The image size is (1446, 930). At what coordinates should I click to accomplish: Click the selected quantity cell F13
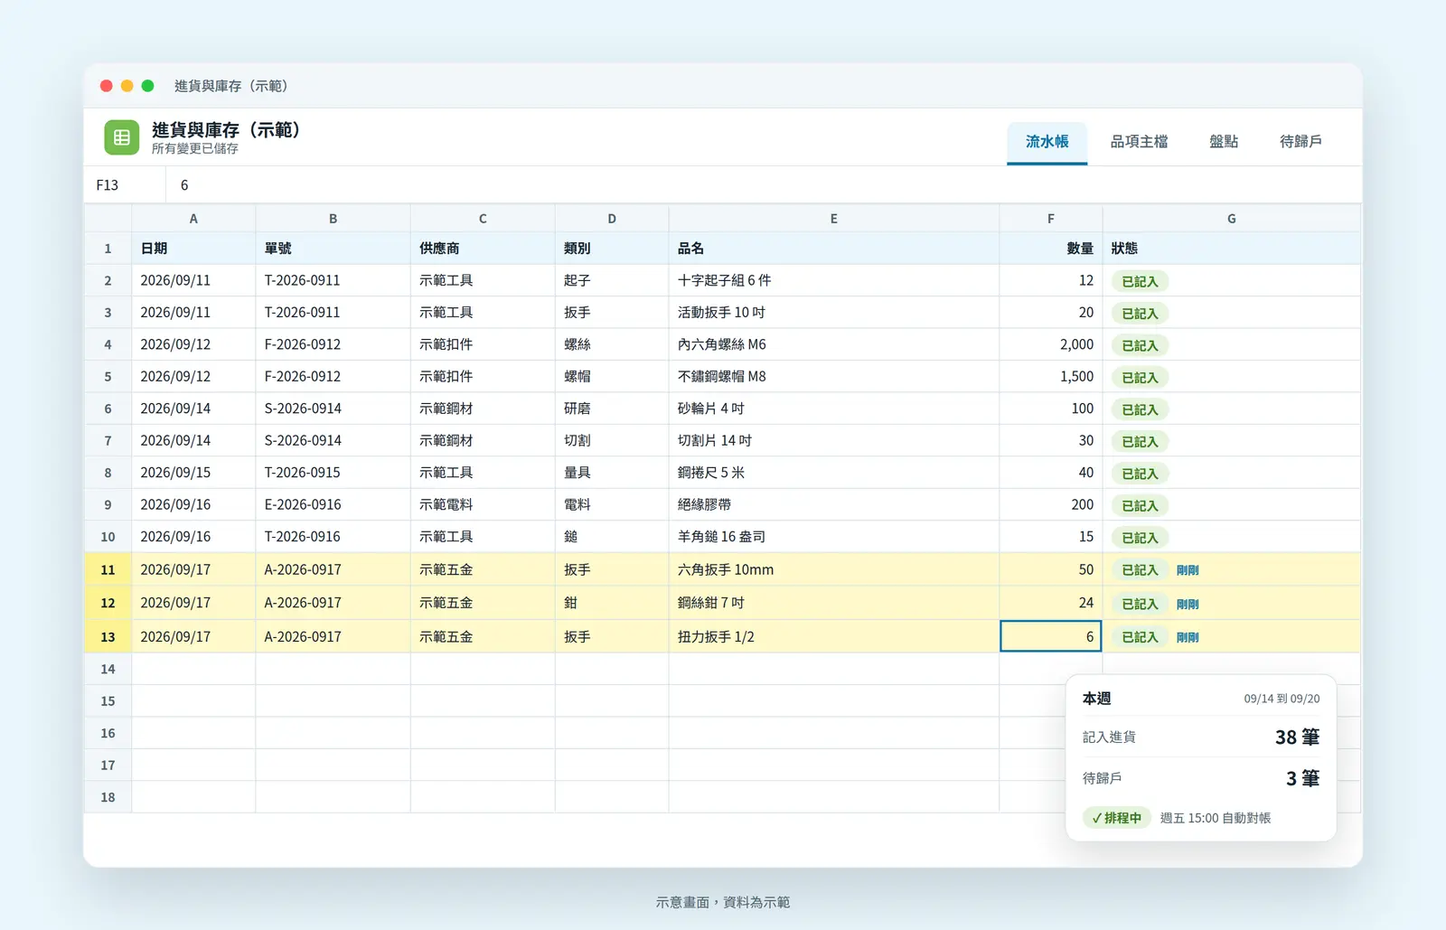point(1050,636)
